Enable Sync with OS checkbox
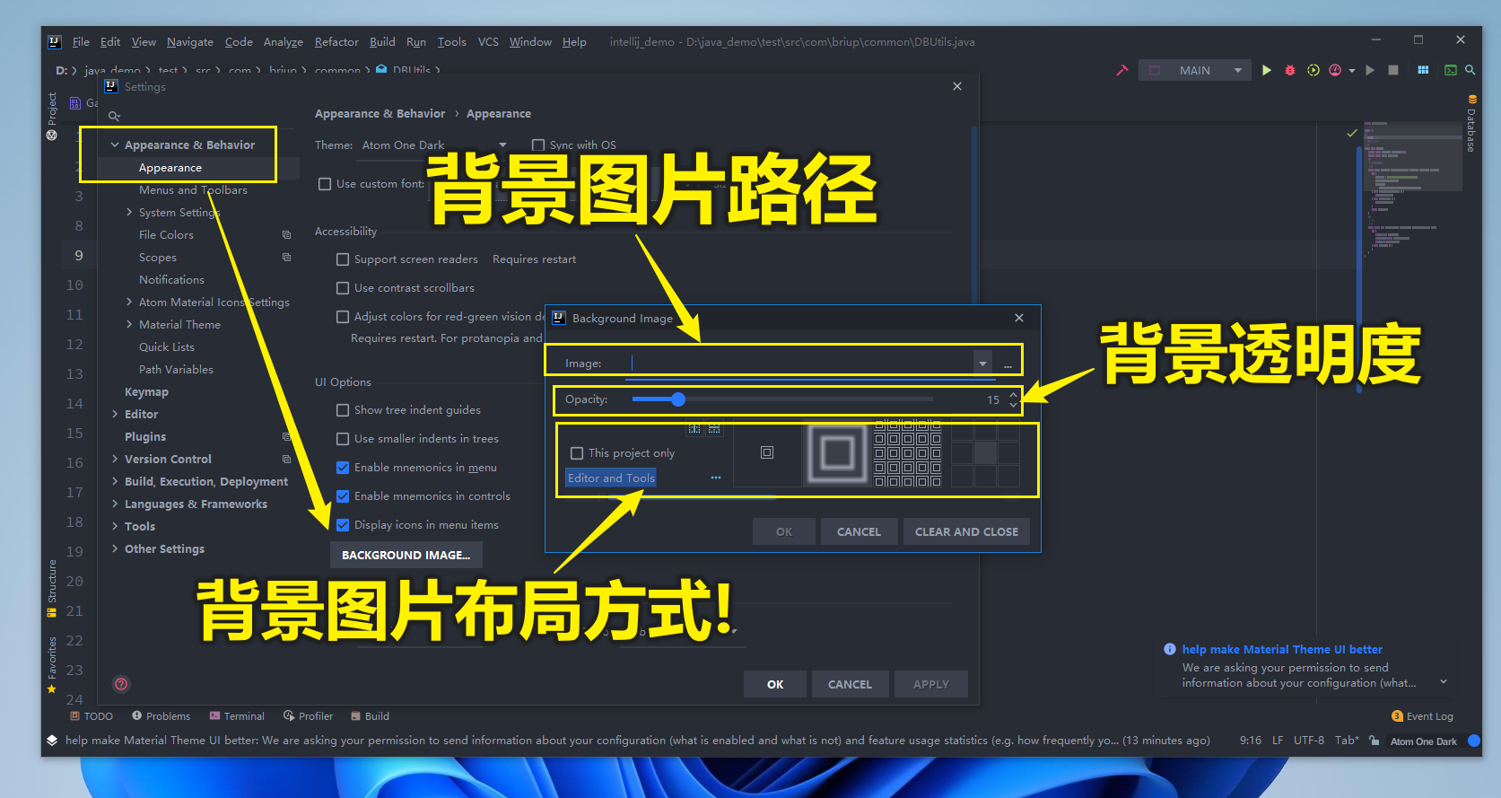 tap(538, 145)
